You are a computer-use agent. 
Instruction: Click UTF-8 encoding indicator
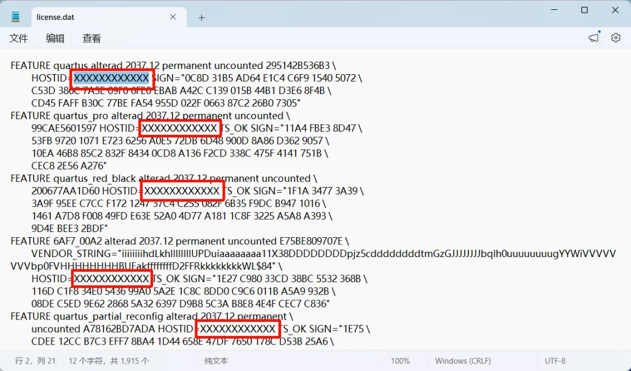[555, 361]
